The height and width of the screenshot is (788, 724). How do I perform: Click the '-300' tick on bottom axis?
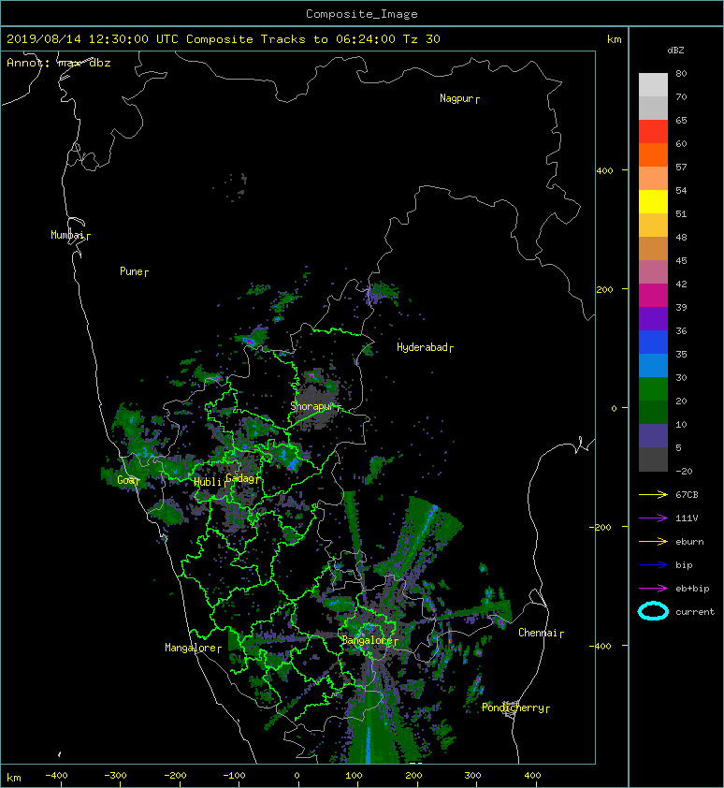115,776
